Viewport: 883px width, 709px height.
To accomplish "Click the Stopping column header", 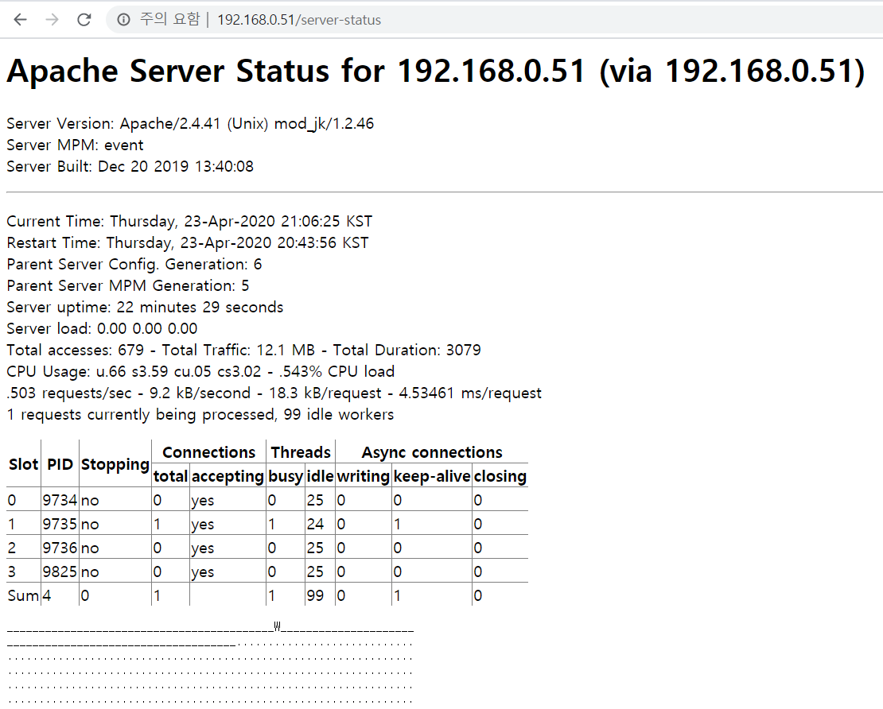I will point(115,465).
